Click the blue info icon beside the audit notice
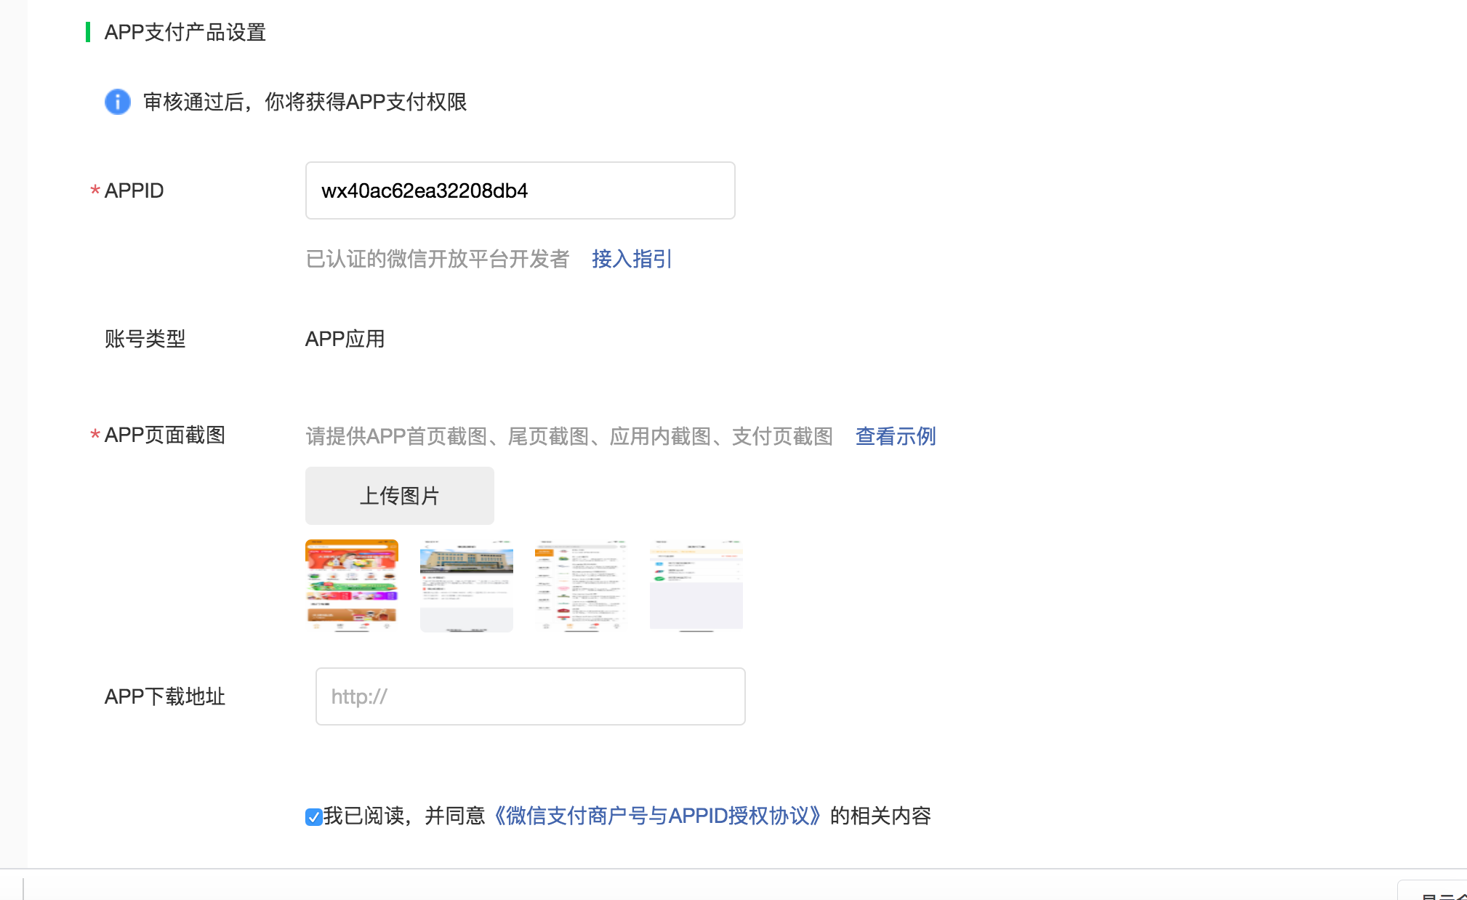This screenshot has width=1467, height=900. click(118, 102)
